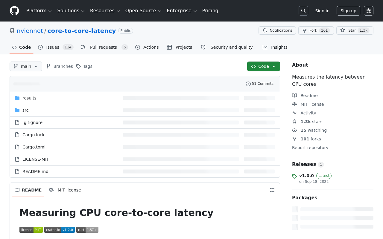This screenshot has width=383, height=239.
Task: Click the star icon beside 1.3k stars
Action: [x=294, y=122]
